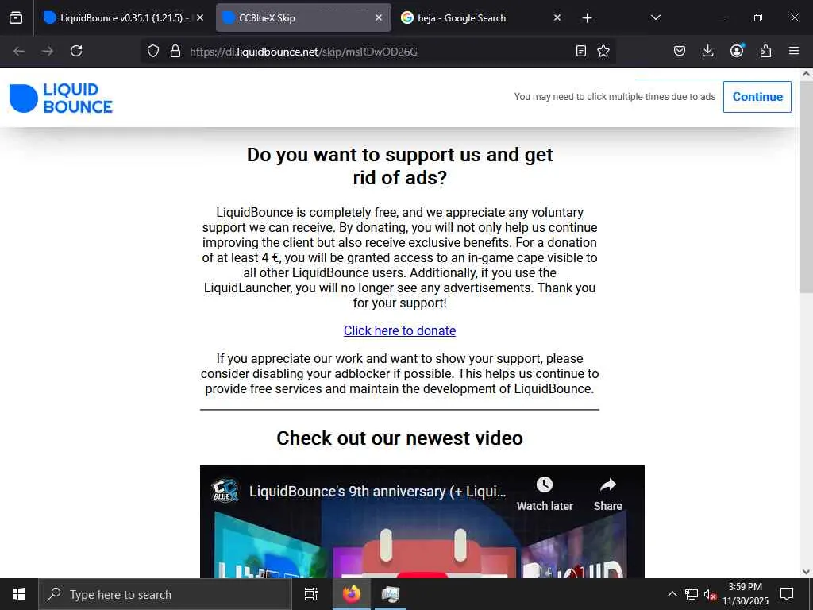Go forward to next page
This screenshot has width=813, height=610.
(48, 51)
